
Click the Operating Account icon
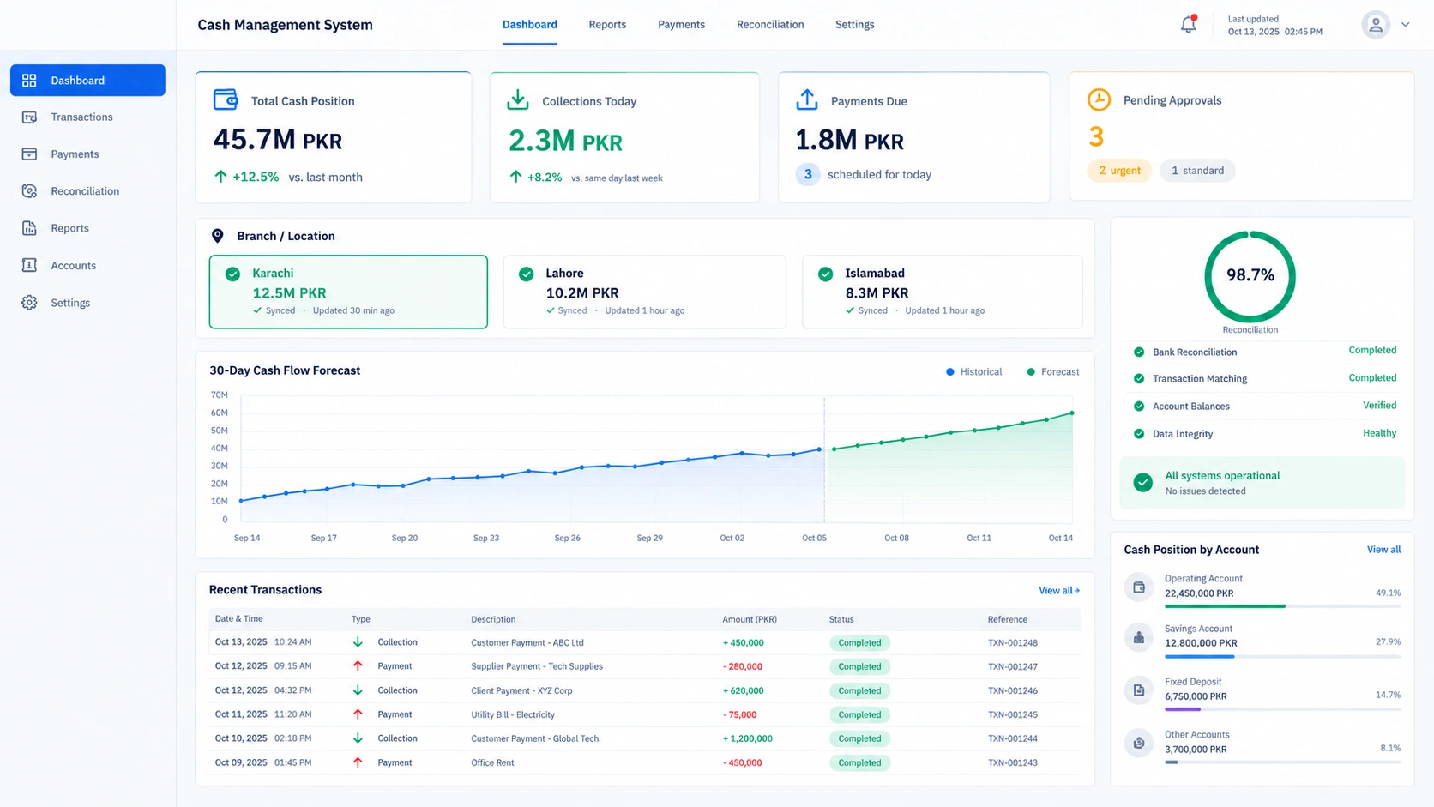click(1139, 587)
